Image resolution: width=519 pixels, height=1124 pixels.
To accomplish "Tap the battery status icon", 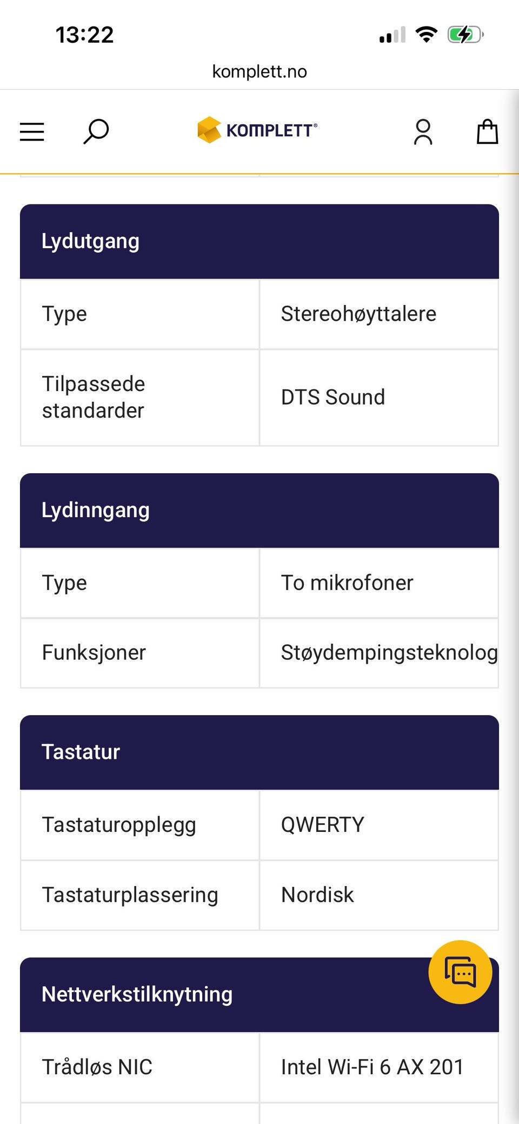I will click(465, 35).
